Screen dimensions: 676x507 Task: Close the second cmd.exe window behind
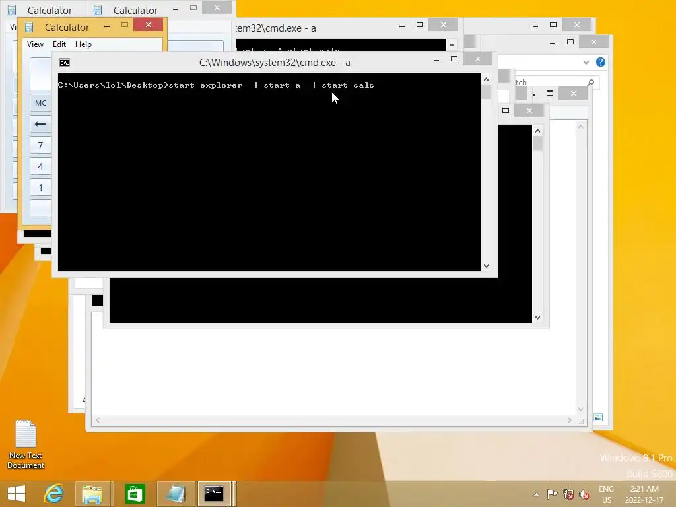click(x=443, y=25)
